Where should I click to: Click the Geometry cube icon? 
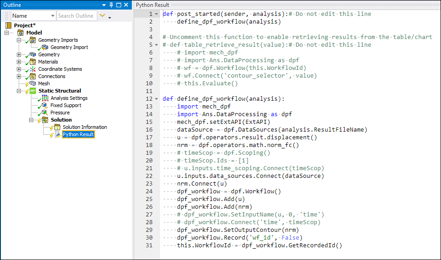tap(33, 54)
